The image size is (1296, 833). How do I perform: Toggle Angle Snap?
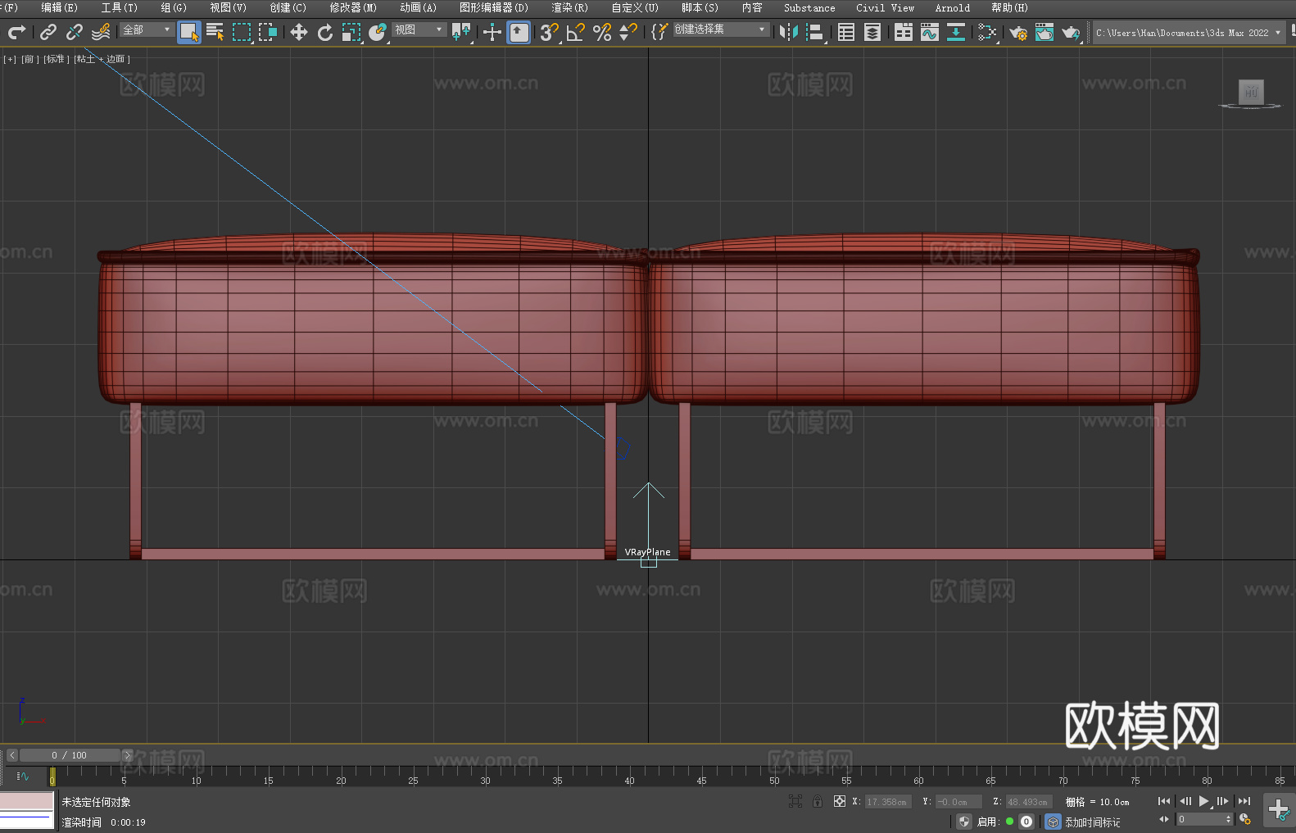pos(576,32)
